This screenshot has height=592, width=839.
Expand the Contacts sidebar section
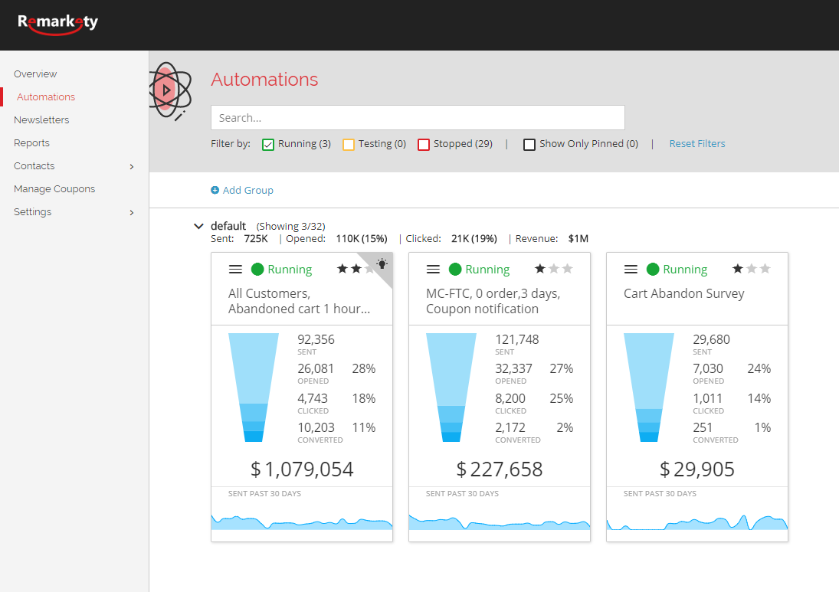[x=34, y=165]
